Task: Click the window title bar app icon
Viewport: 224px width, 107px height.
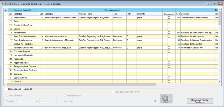Action: tap(3, 4)
